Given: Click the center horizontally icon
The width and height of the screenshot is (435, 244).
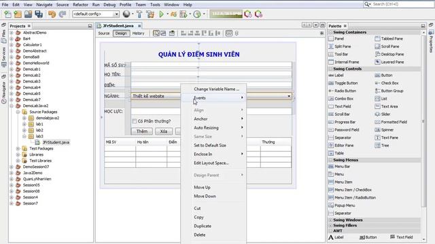Looking at the screenshot, I should pyautogui.click(x=197, y=33).
